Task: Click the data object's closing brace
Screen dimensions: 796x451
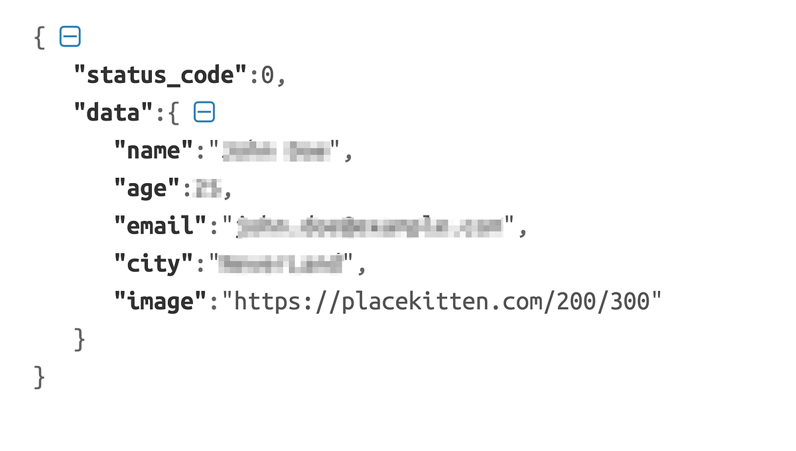Action: [x=80, y=340]
